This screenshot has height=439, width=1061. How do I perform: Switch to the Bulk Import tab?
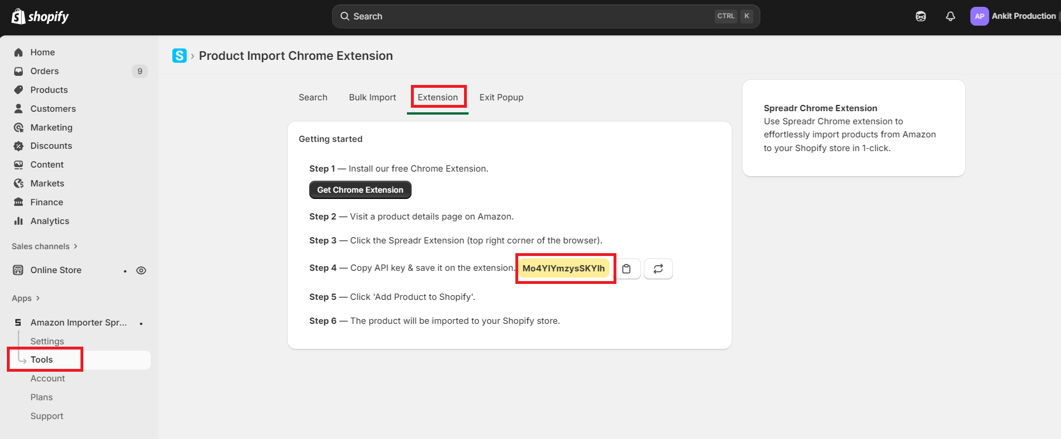coord(373,97)
